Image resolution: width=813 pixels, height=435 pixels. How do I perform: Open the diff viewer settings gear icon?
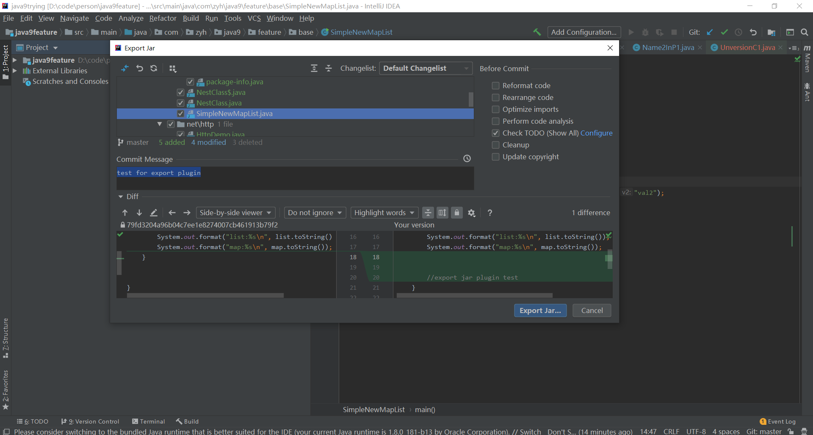pyautogui.click(x=471, y=213)
